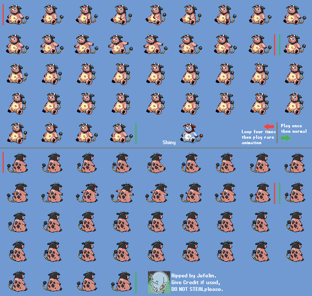312x296 pixels.
Task: Click the red left-pointing arrow in the legend
Action: click(x=269, y=126)
